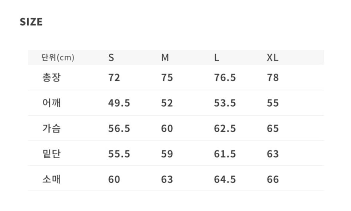Click the 소매 value 64.5 for size L
Viewport: 351px width, 211px height.
tap(225, 179)
